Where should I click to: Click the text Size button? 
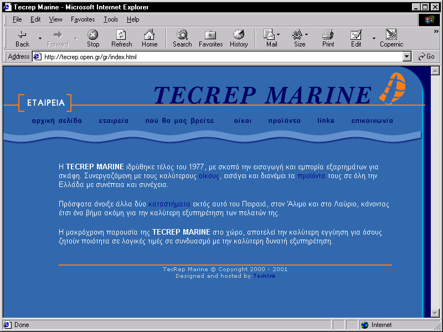tap(300, 38)
